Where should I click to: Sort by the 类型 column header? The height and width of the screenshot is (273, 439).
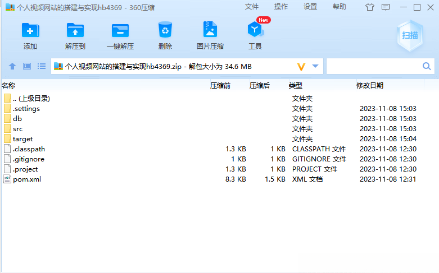(x=295, y=85)
